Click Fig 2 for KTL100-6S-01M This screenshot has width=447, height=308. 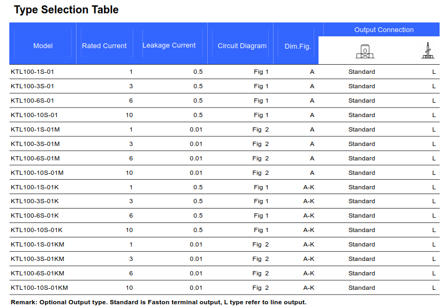[x=261, y=158]
